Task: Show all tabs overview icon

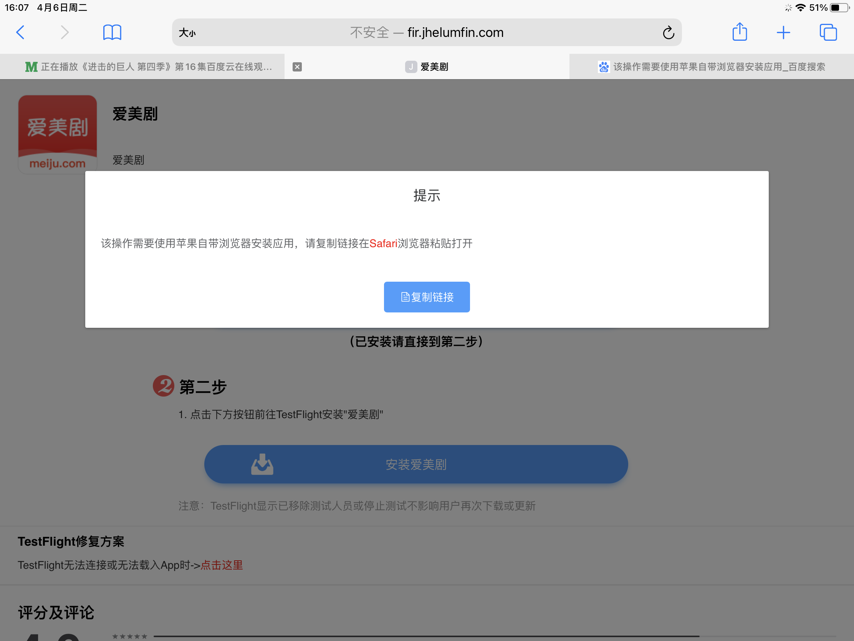Action: 828,32
